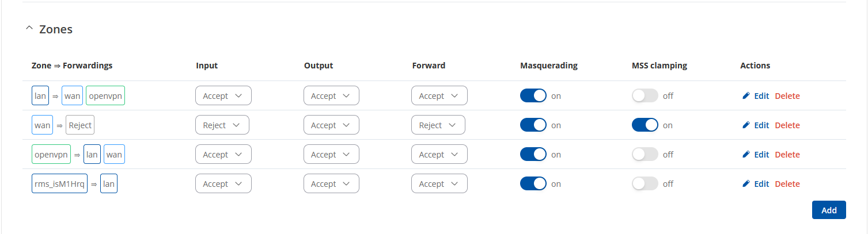This screenshot has width=868, height=234.
Task: Click the Reject badge in wan row
Action: tap(80, 125)
